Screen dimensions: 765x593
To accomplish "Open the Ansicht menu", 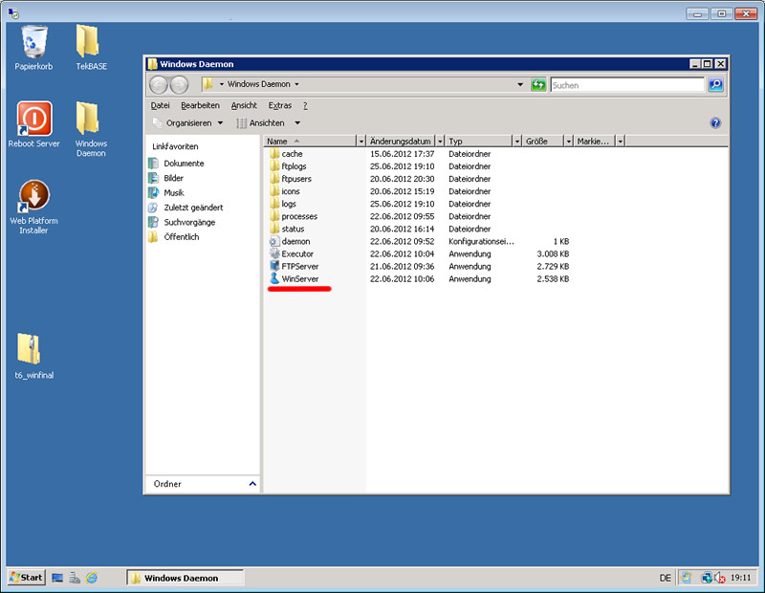I will tap(244, 105).
